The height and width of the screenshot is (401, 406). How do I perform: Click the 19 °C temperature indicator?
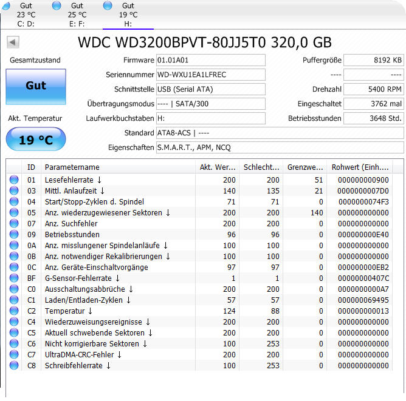point(35,140)
